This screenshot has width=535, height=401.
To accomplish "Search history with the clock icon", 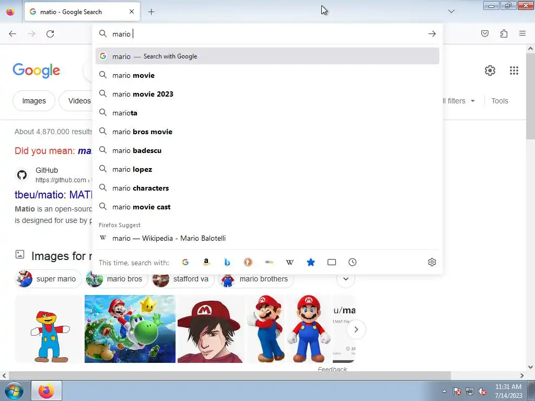I will 353,262.
